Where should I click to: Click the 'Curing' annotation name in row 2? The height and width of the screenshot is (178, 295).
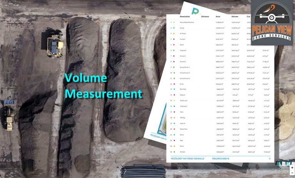[182, 28]
